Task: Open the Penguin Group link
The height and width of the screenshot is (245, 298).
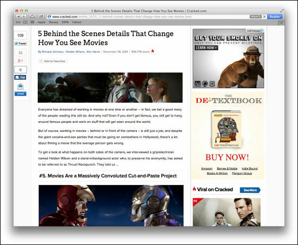Action: pyautogui.click(x=242, y=173)
